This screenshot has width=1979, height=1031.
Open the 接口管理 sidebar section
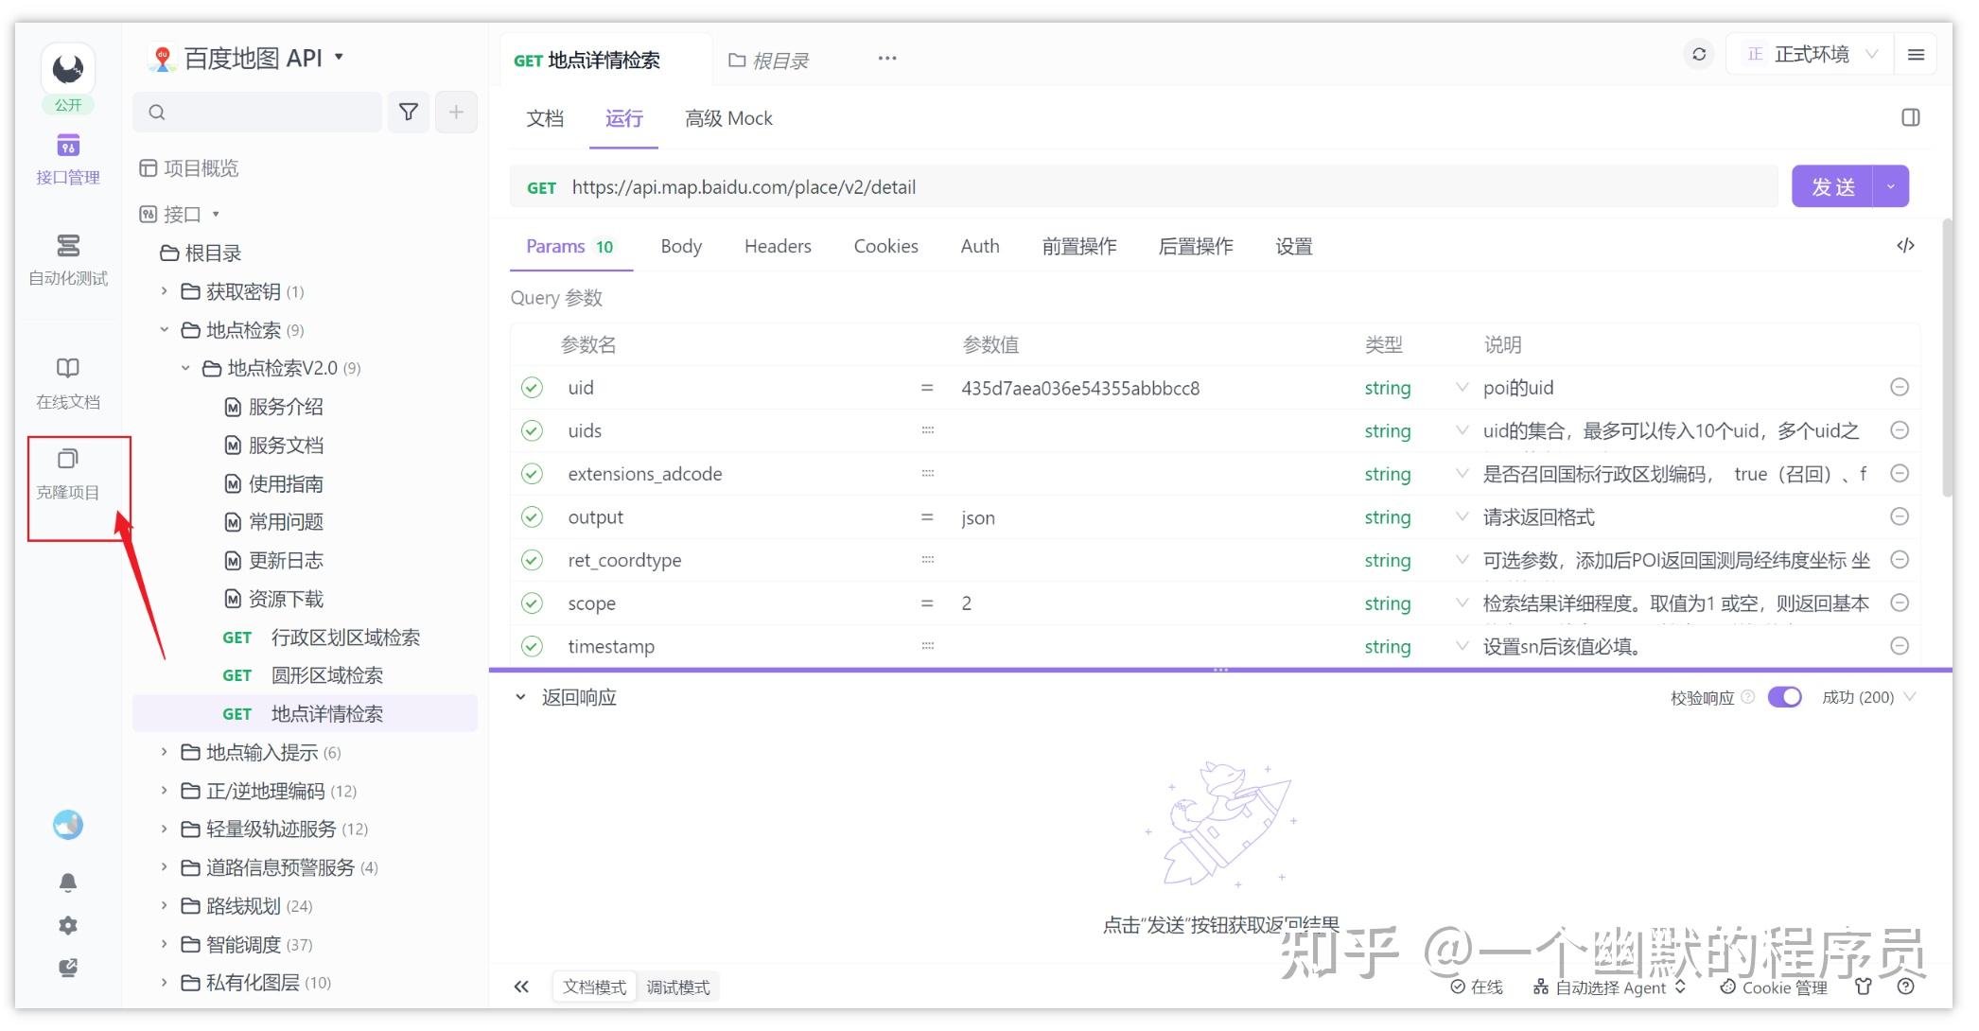pyautogui.click(x=67, y=160)
